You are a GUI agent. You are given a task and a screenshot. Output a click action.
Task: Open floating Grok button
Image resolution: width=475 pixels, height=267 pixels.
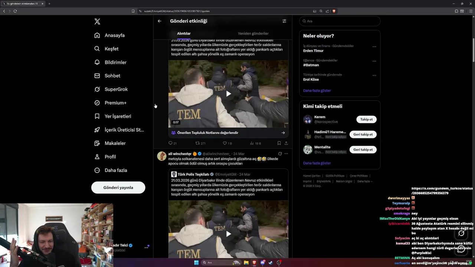click(461, 233)
